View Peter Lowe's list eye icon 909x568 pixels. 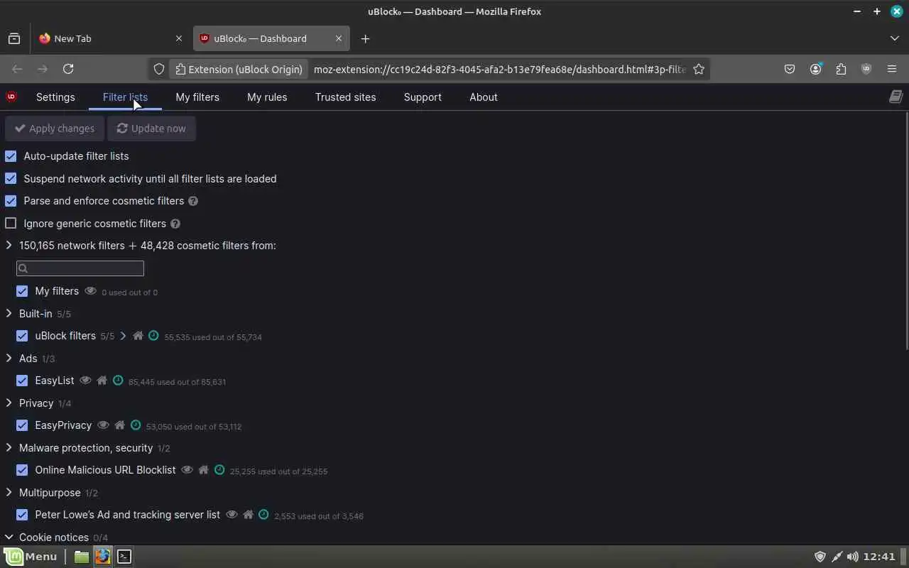coord(232,515)
